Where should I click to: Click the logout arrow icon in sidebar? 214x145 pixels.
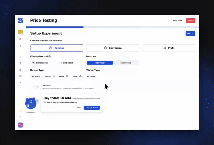[x=20, y=82]
